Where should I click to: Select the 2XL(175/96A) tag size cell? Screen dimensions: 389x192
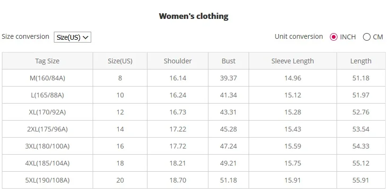click(47, 129)
